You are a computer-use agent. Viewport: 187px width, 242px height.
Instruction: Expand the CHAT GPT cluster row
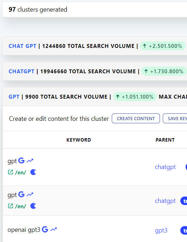pos(95,46)
